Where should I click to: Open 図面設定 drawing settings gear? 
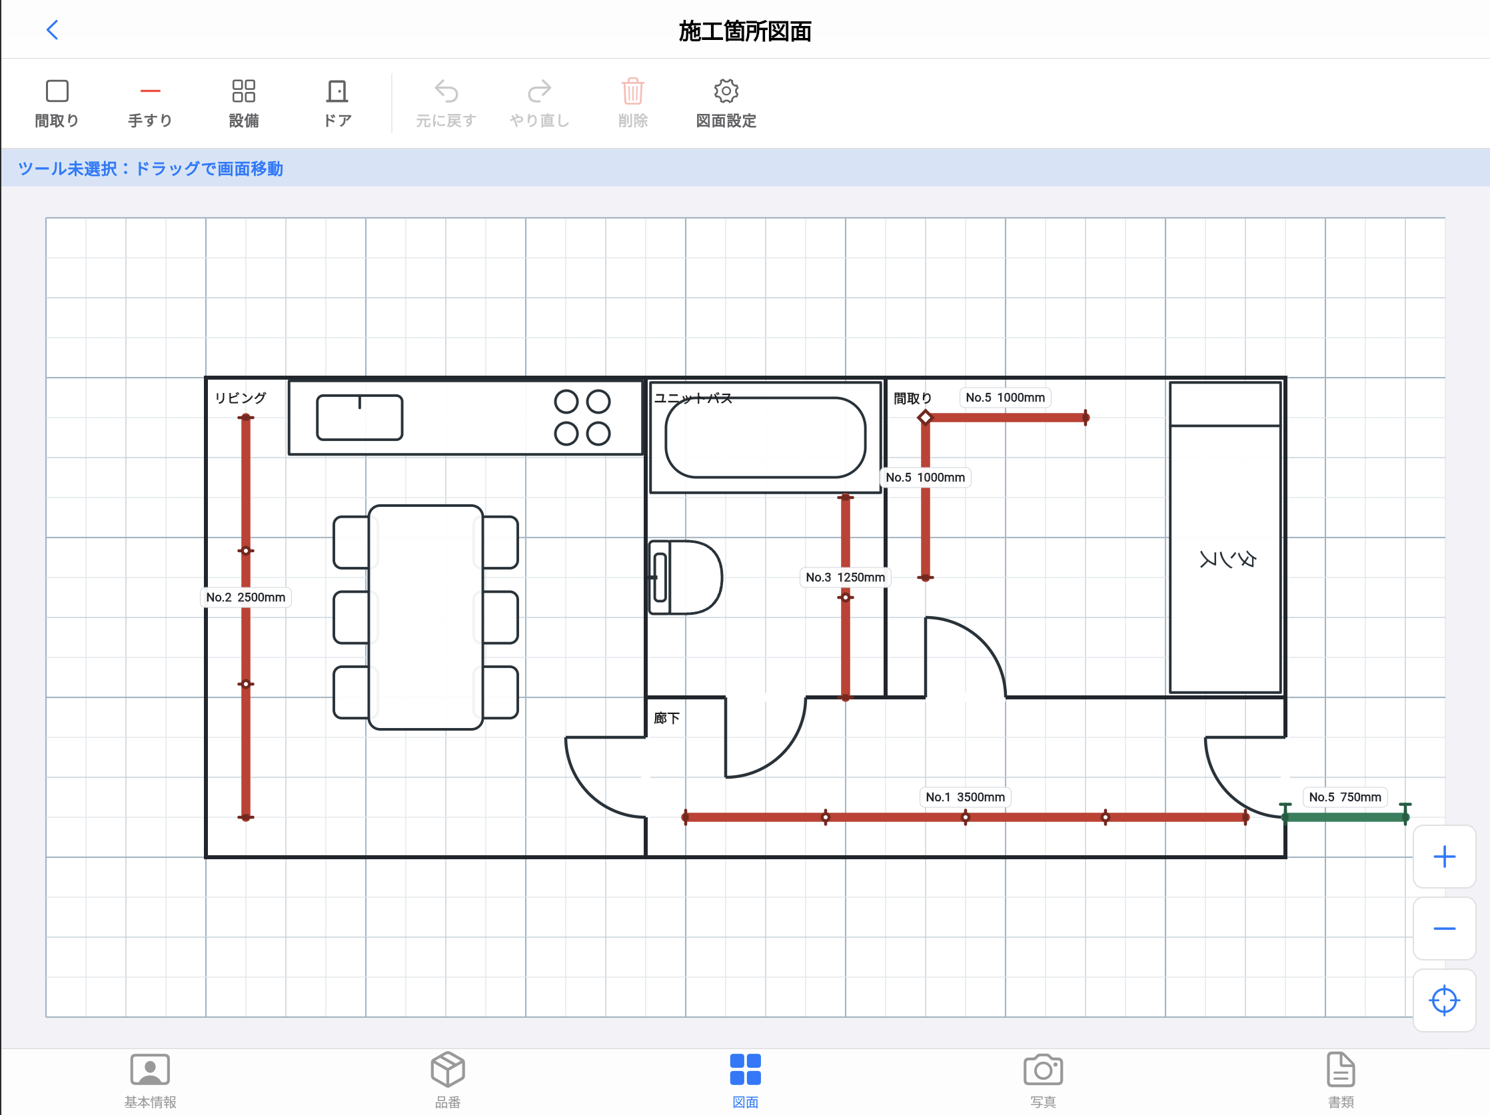click(x=726, y=104)
